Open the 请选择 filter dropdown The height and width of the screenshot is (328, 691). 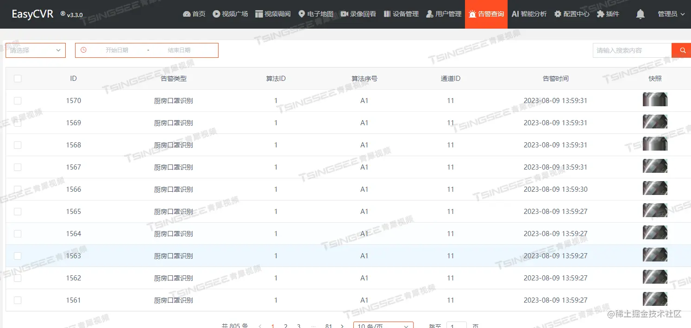(x=36, y=50)
